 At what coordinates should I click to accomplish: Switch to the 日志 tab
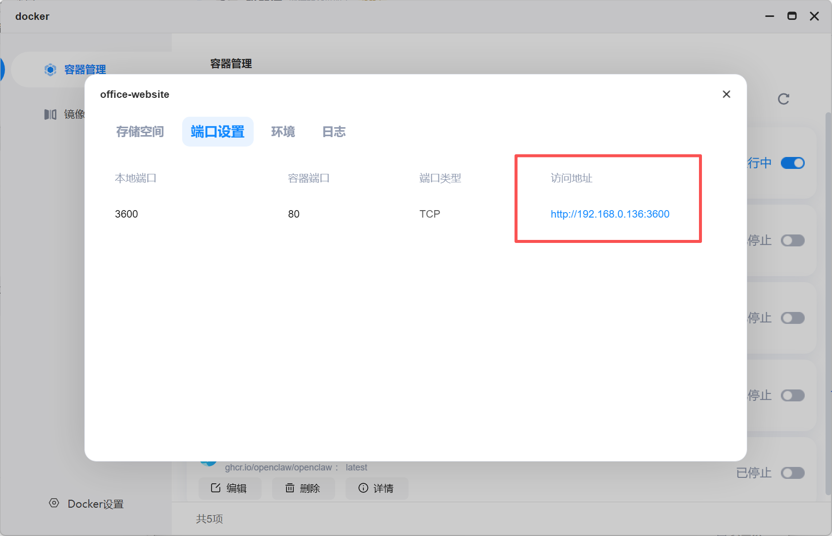click(x=334, y=132)
